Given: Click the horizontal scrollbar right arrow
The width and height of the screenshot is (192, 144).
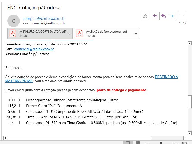Looking at the screenshot, I should pos(185,138).
